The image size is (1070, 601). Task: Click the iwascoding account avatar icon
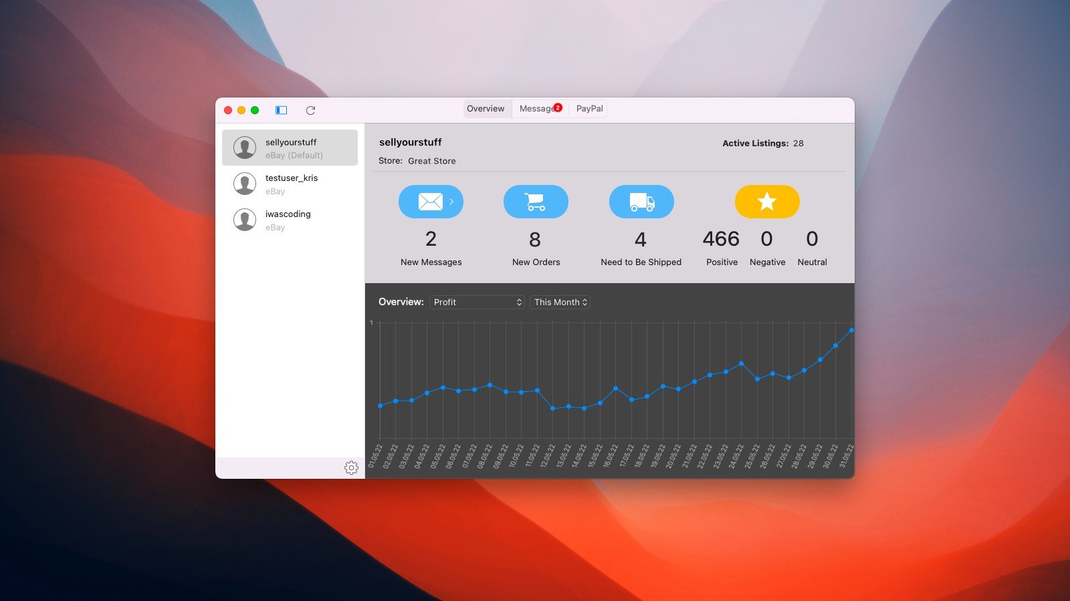(x=245, y=220)
